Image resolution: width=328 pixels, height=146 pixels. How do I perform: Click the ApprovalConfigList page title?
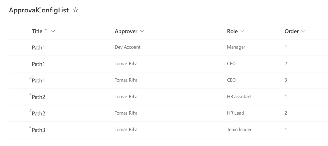pyautogui.click(x=39, y=10)
